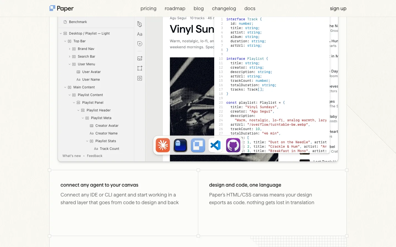Click the circled plus insert tool

point(140,44)
